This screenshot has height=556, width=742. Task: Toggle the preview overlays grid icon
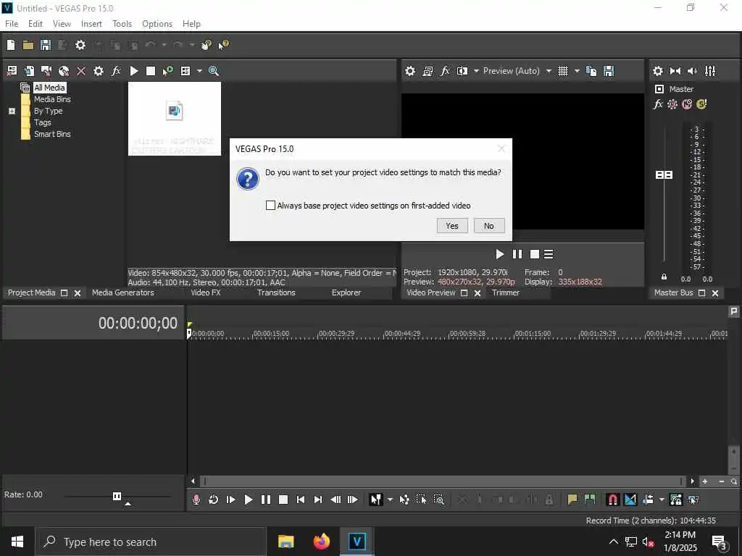tap(562, 71)
